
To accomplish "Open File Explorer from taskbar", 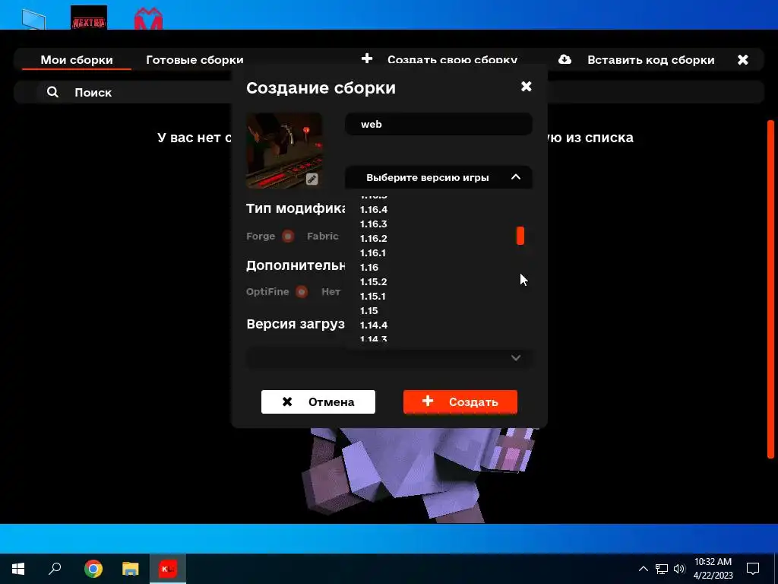I will pyautogui.click(x=131, y=569).
